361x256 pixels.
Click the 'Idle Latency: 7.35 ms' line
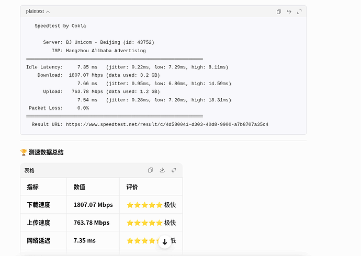127,67
